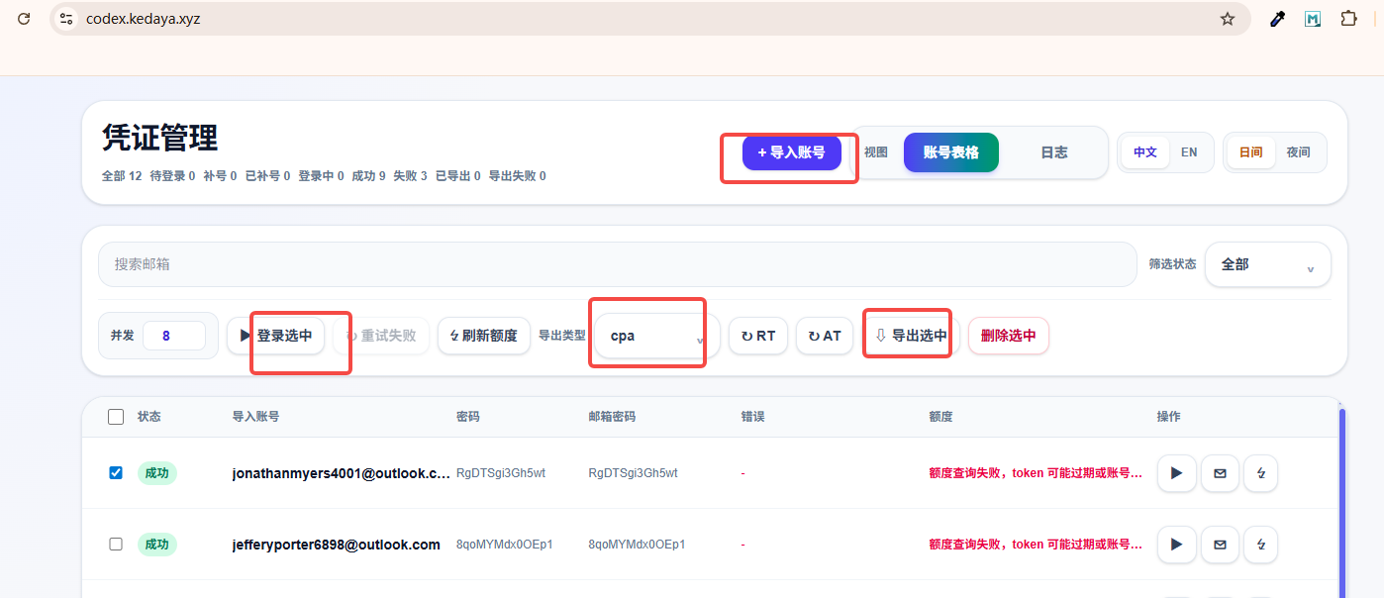Import accounts with 导入账号 button

(792, 152)
